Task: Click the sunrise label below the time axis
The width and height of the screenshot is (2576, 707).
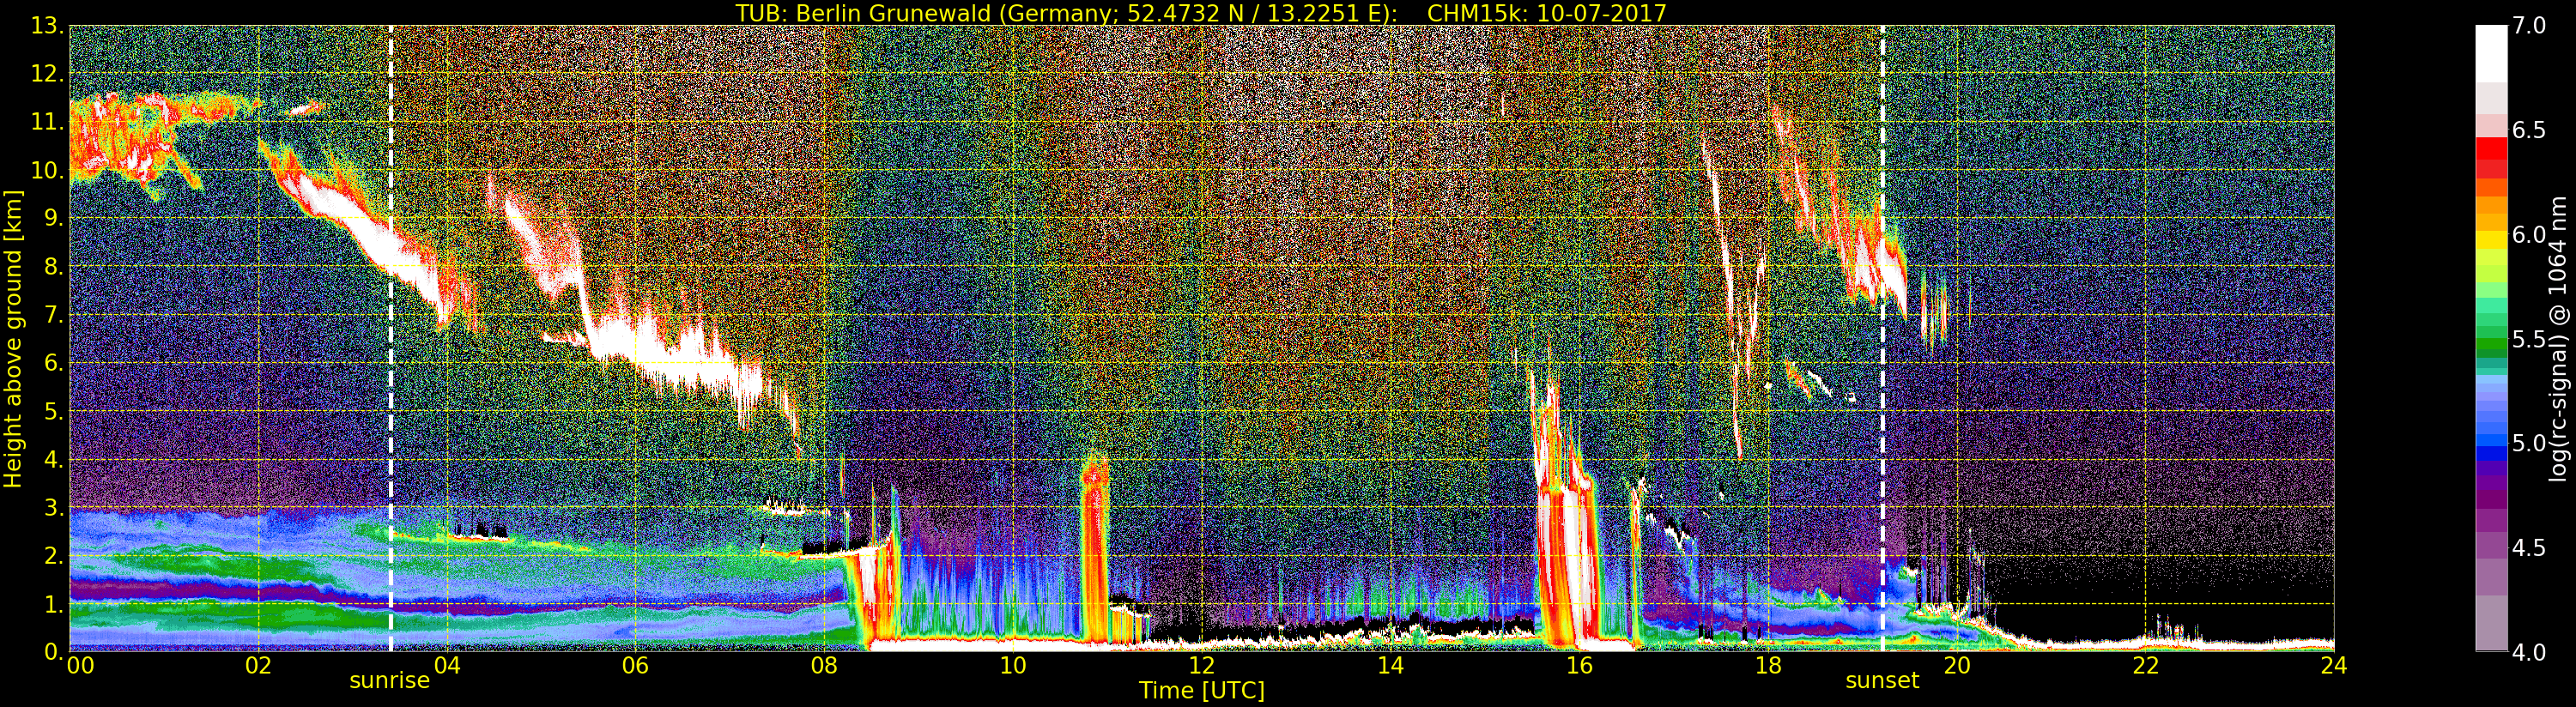Action: [389, 681]
